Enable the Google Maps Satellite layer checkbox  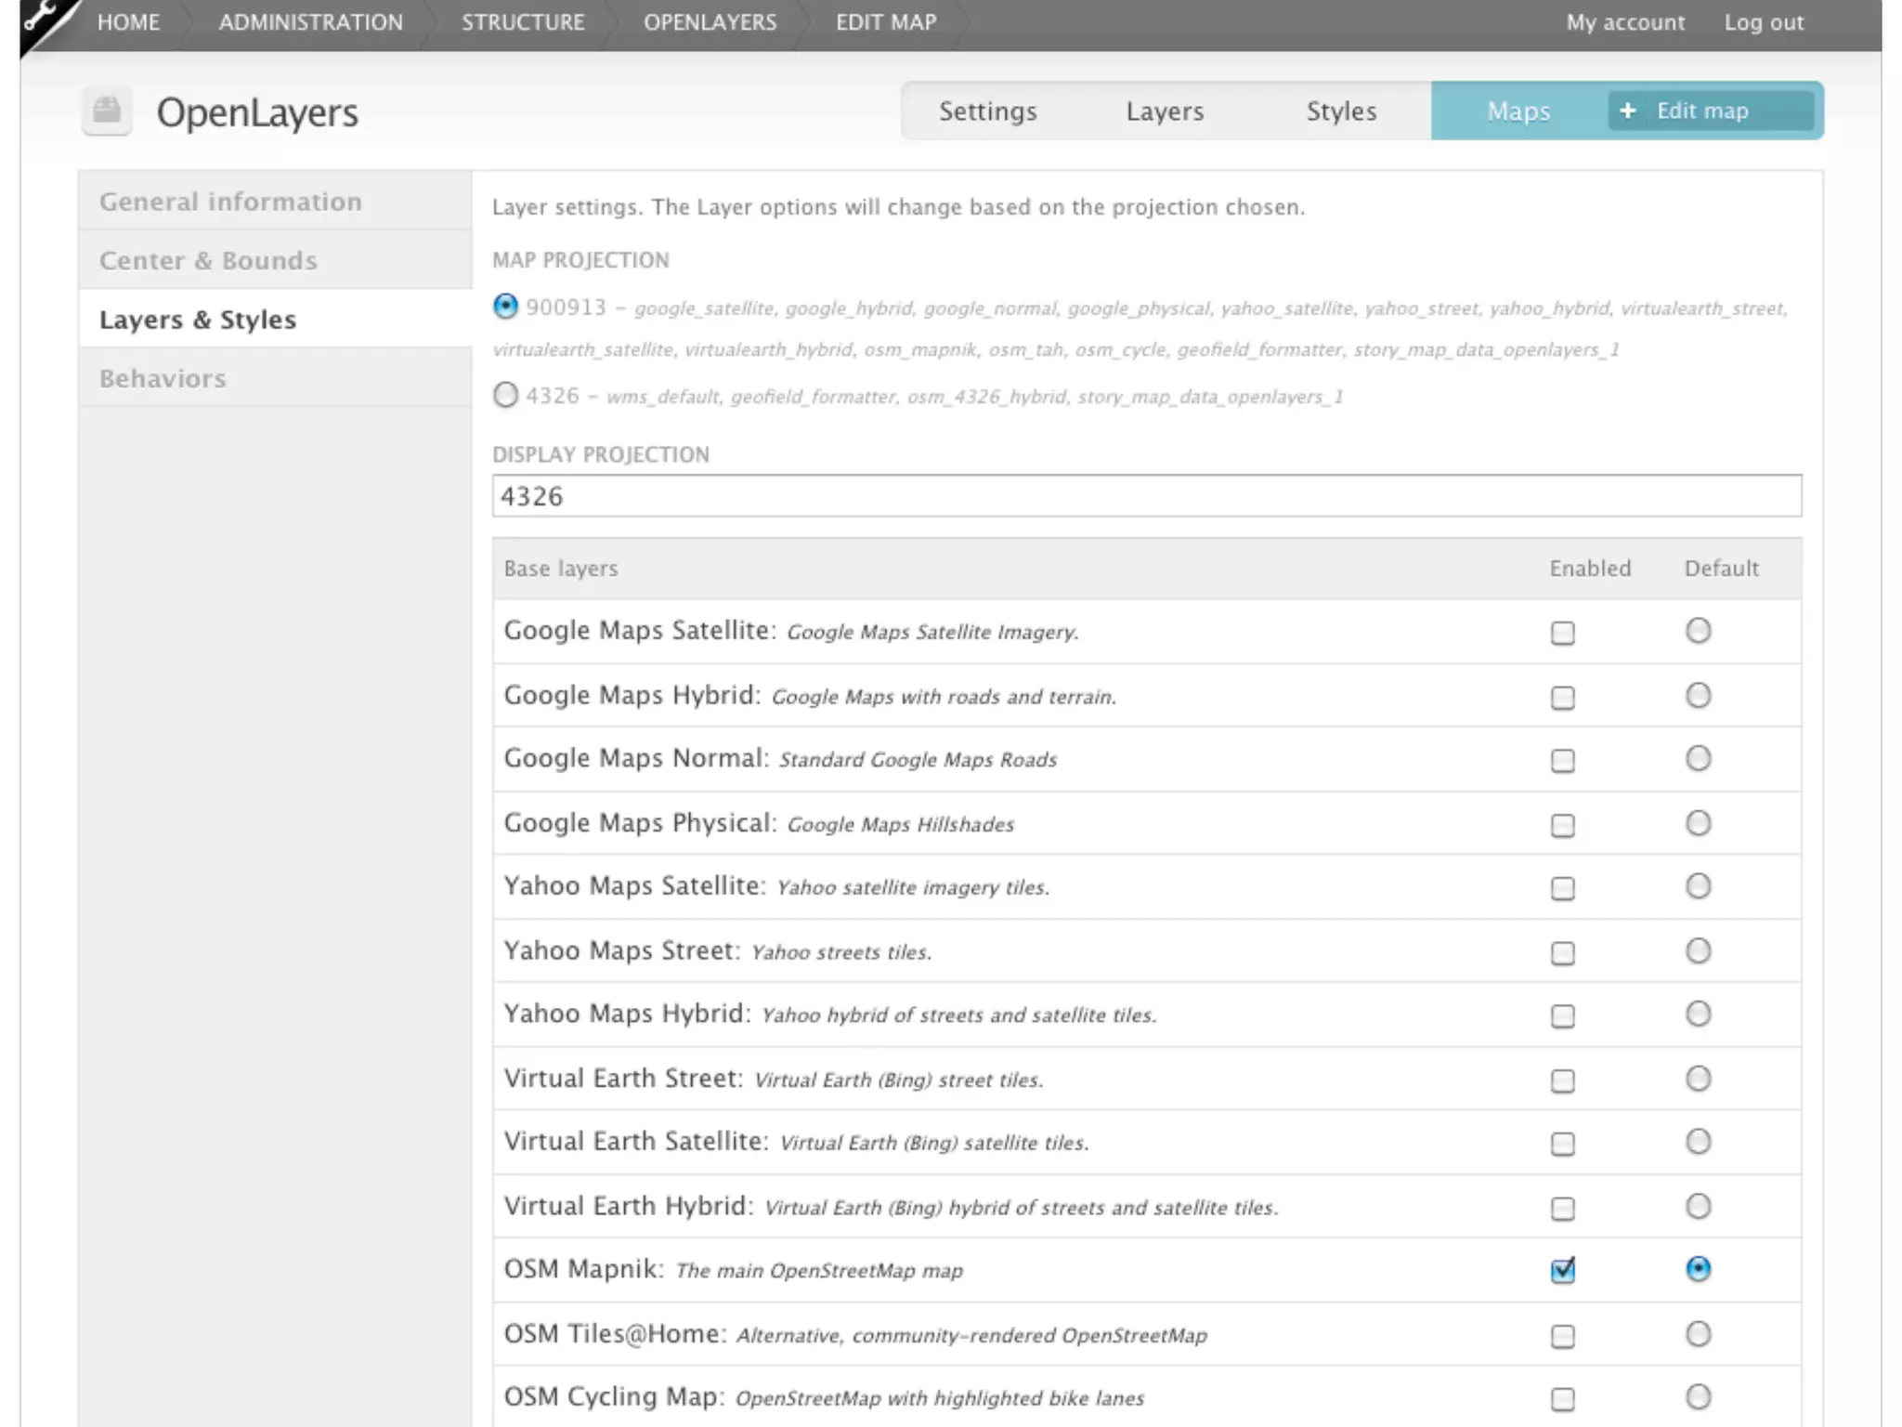[x=1563, y=633]
